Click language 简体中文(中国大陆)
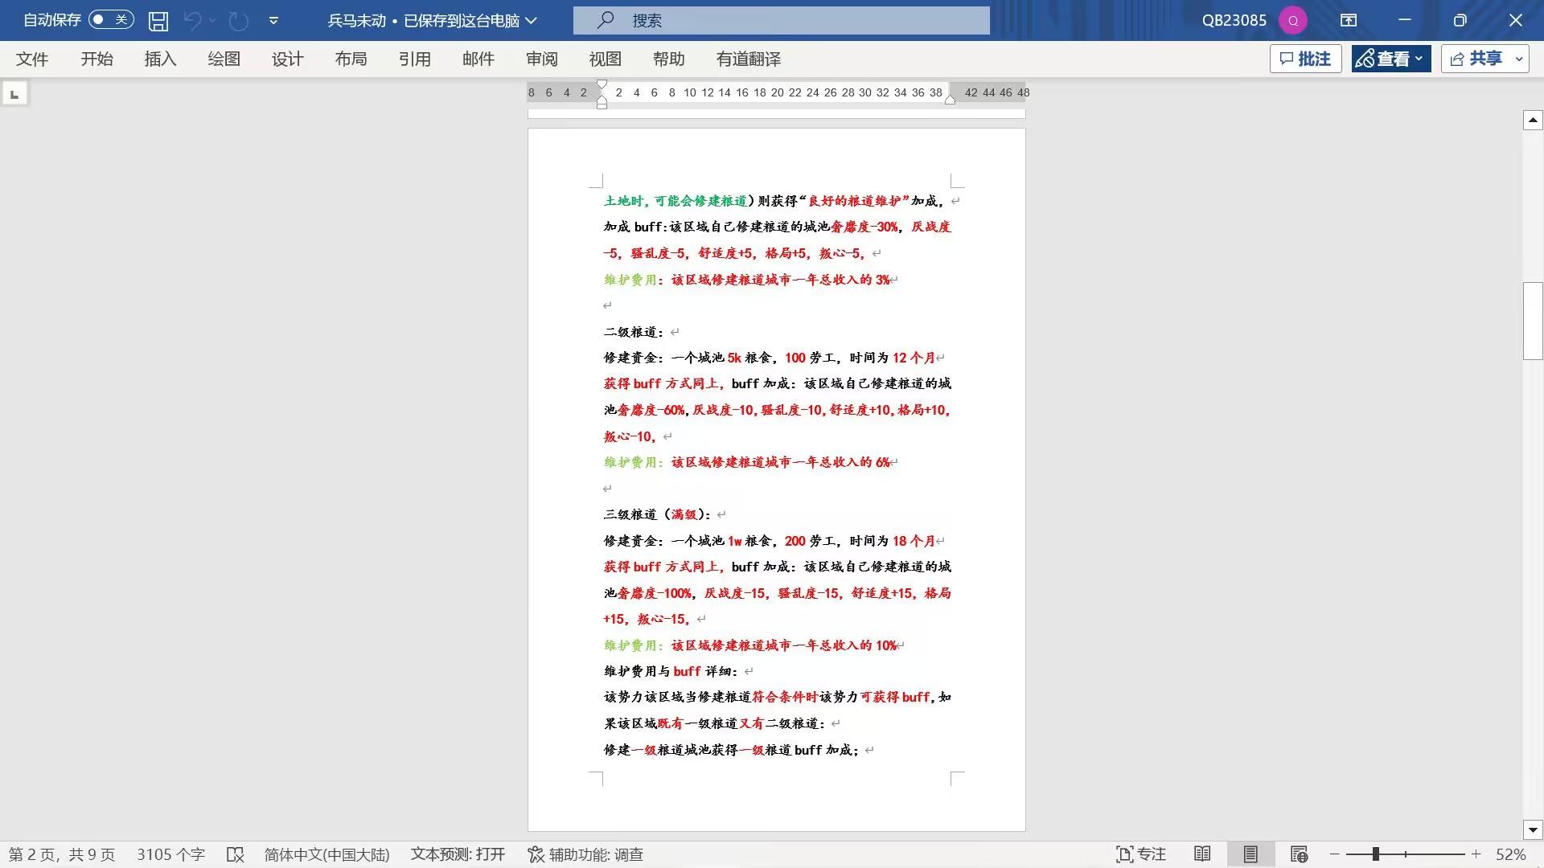The height and width of the screenshot is (868, 1544). (326, 854)
